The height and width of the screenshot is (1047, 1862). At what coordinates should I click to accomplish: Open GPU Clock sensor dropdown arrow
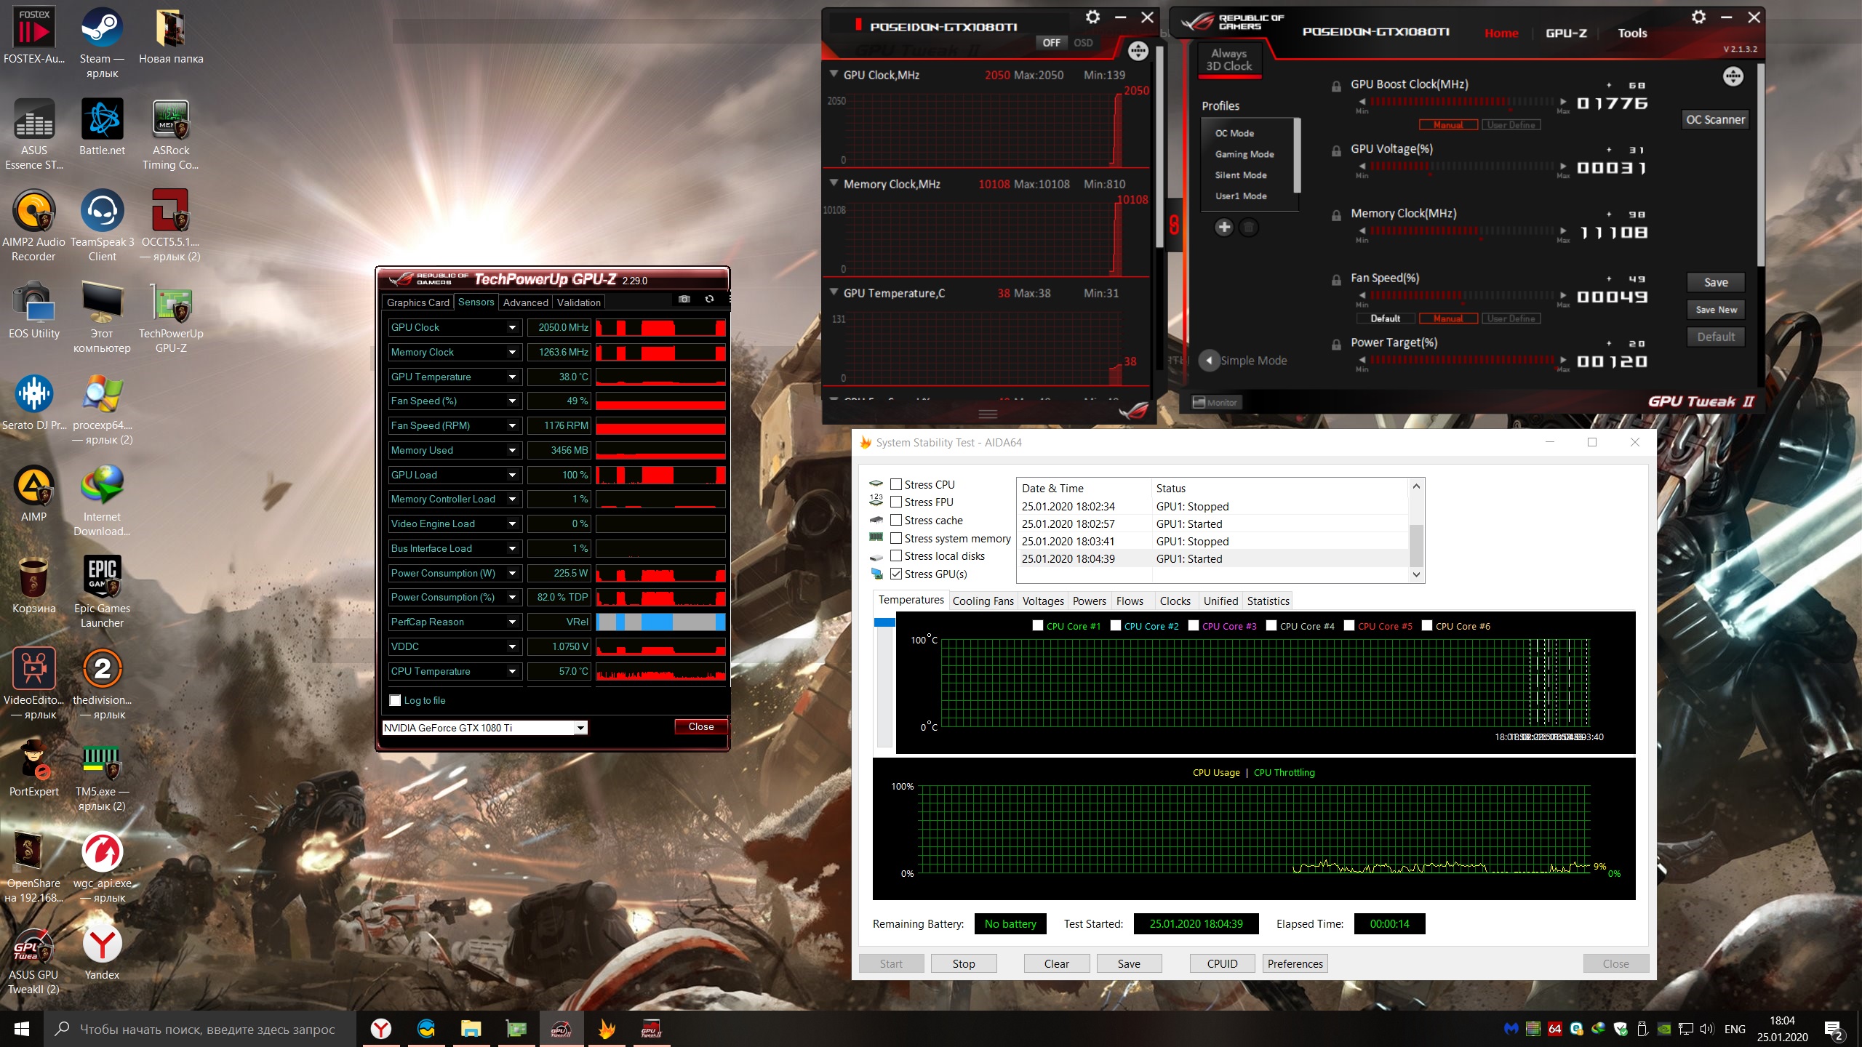coord(512,328)
